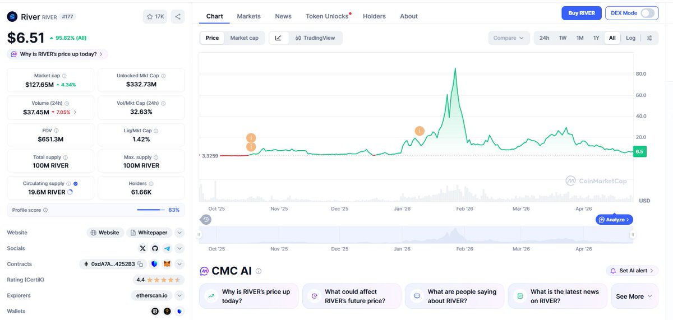Click the right handle of range slider
673x320 pixels.
633,235
